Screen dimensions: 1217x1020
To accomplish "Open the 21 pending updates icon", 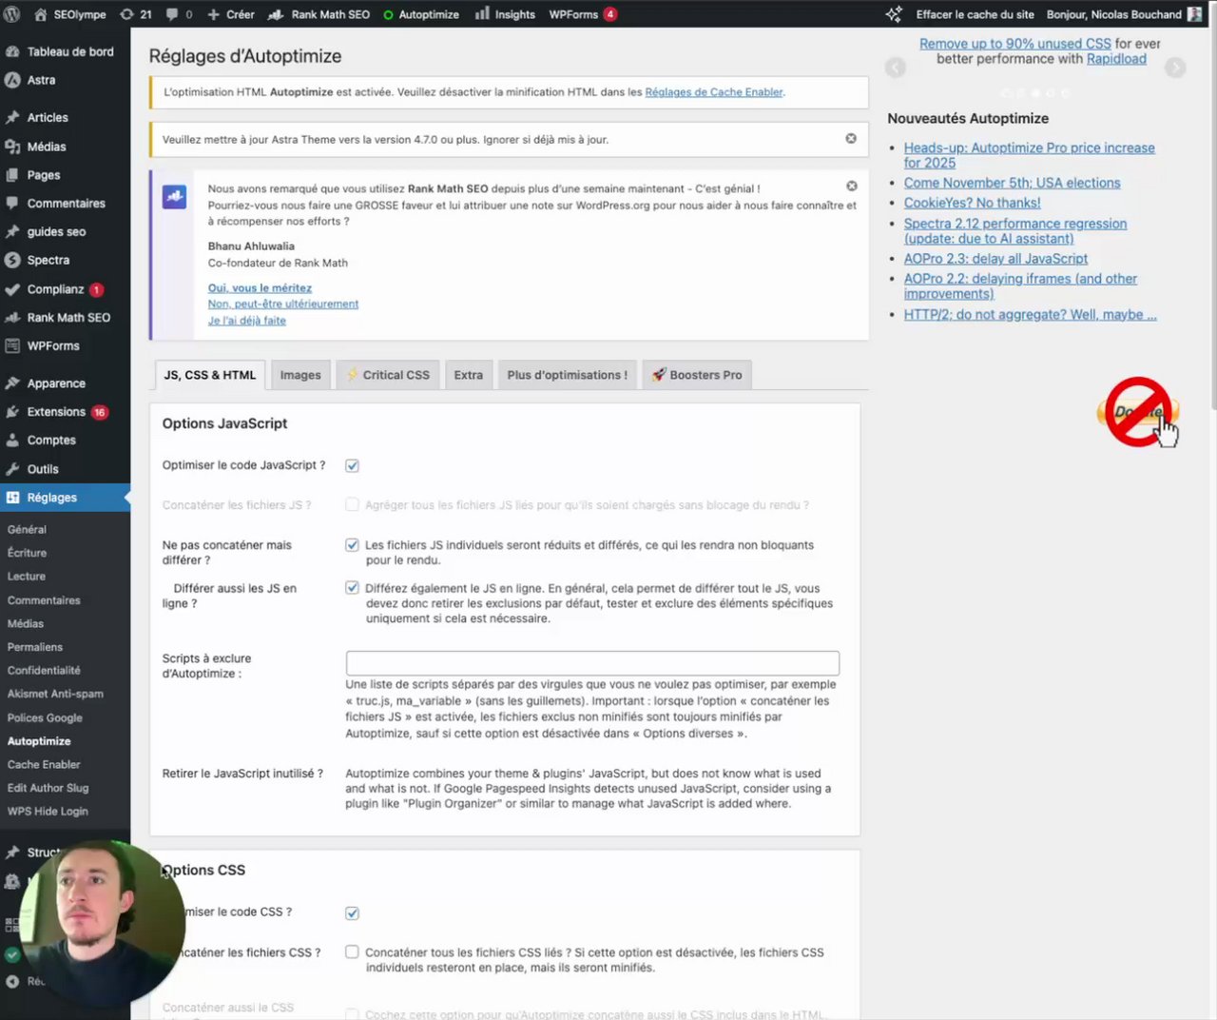I will pos(135,14).
